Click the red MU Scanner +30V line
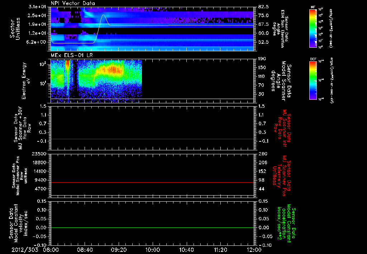The height and width of the screenshot is (254, 367). click(152, 139)
